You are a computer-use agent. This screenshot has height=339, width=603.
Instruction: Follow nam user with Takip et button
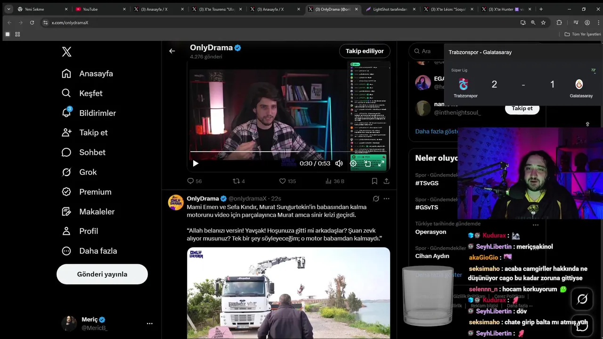pyautogui.click(x=522, y=108)
